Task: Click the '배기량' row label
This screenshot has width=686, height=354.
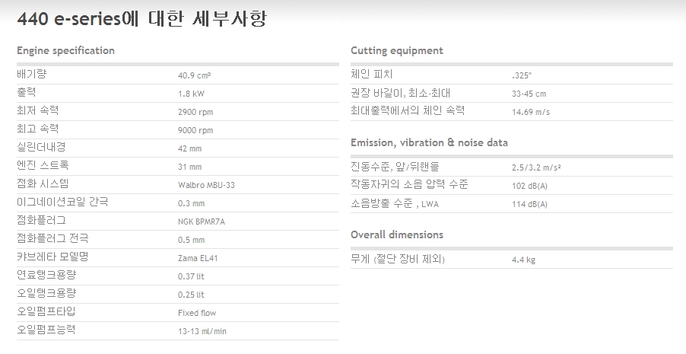Action: pos(31,74)
